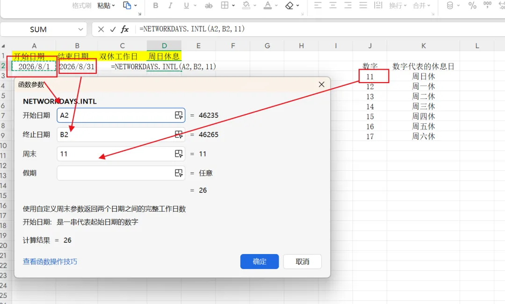Select header cell 周日休息
Viewport: 505px width, 304px height.
[164, 57]
